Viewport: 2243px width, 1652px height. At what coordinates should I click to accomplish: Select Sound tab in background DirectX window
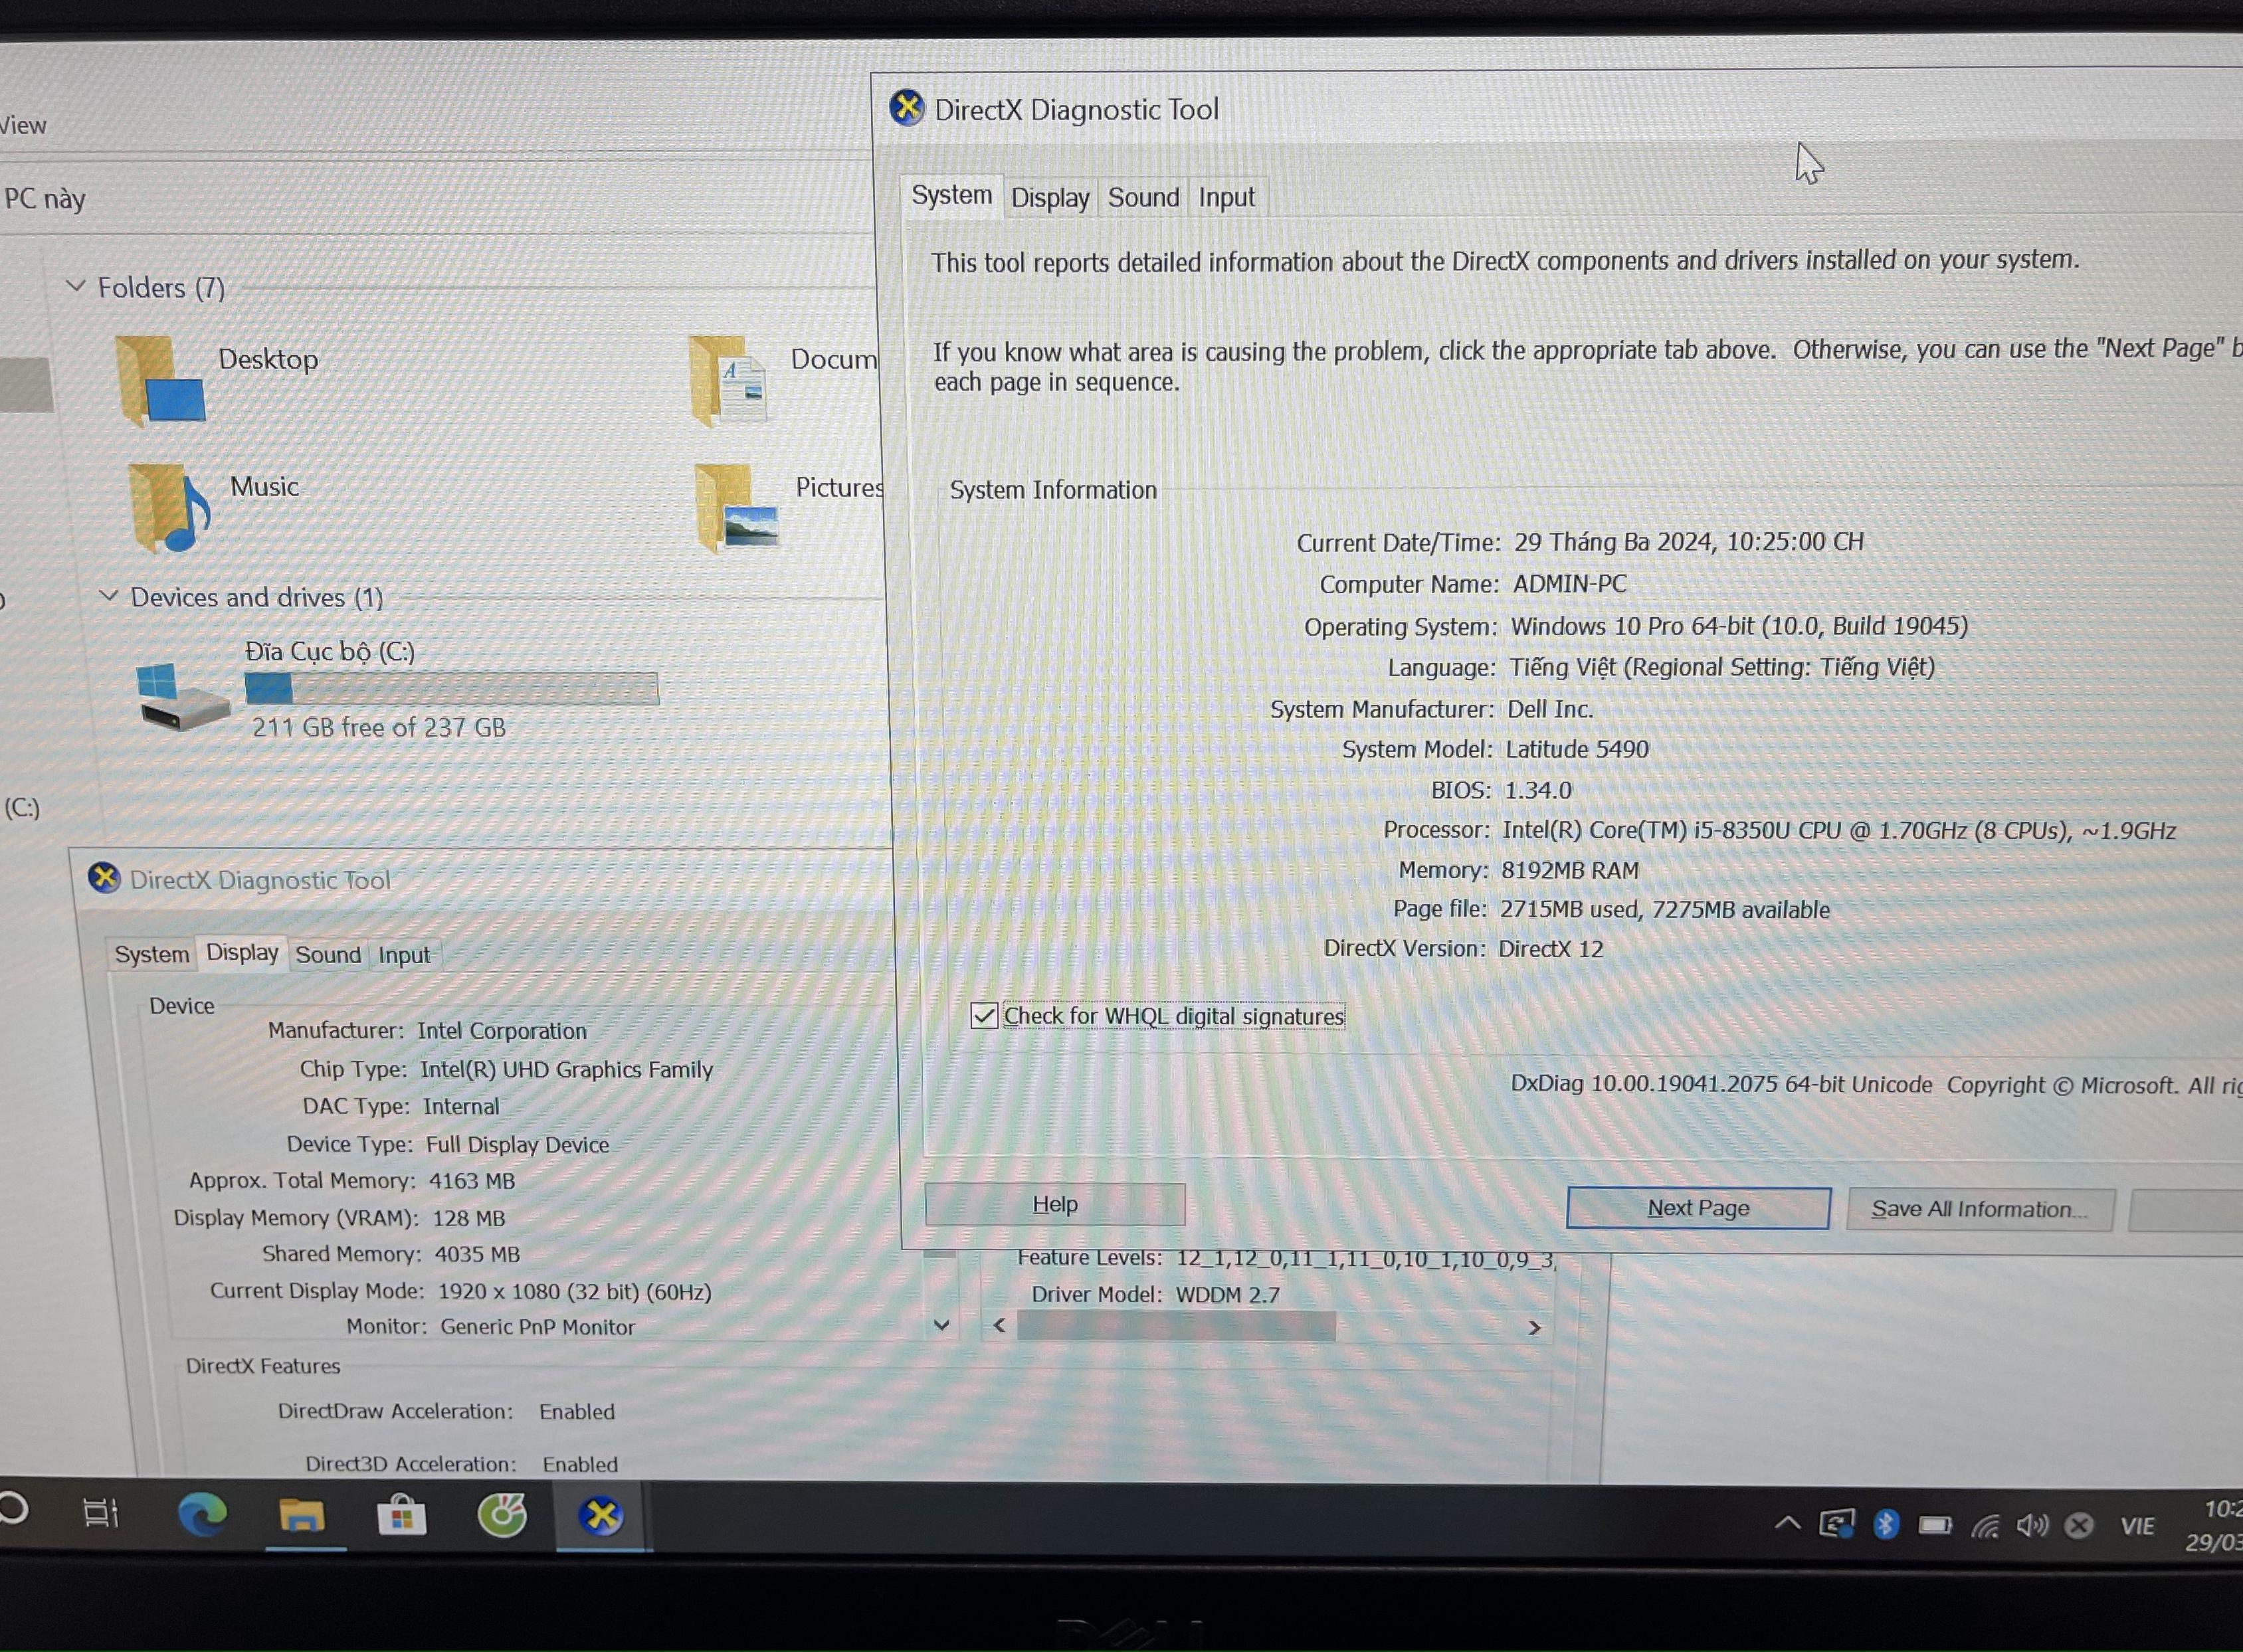pos(328,954)
